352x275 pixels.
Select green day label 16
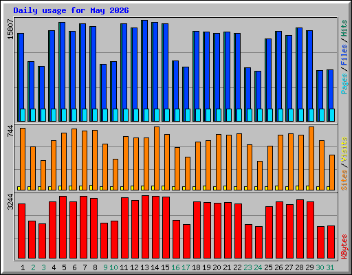tap(175, 267)
